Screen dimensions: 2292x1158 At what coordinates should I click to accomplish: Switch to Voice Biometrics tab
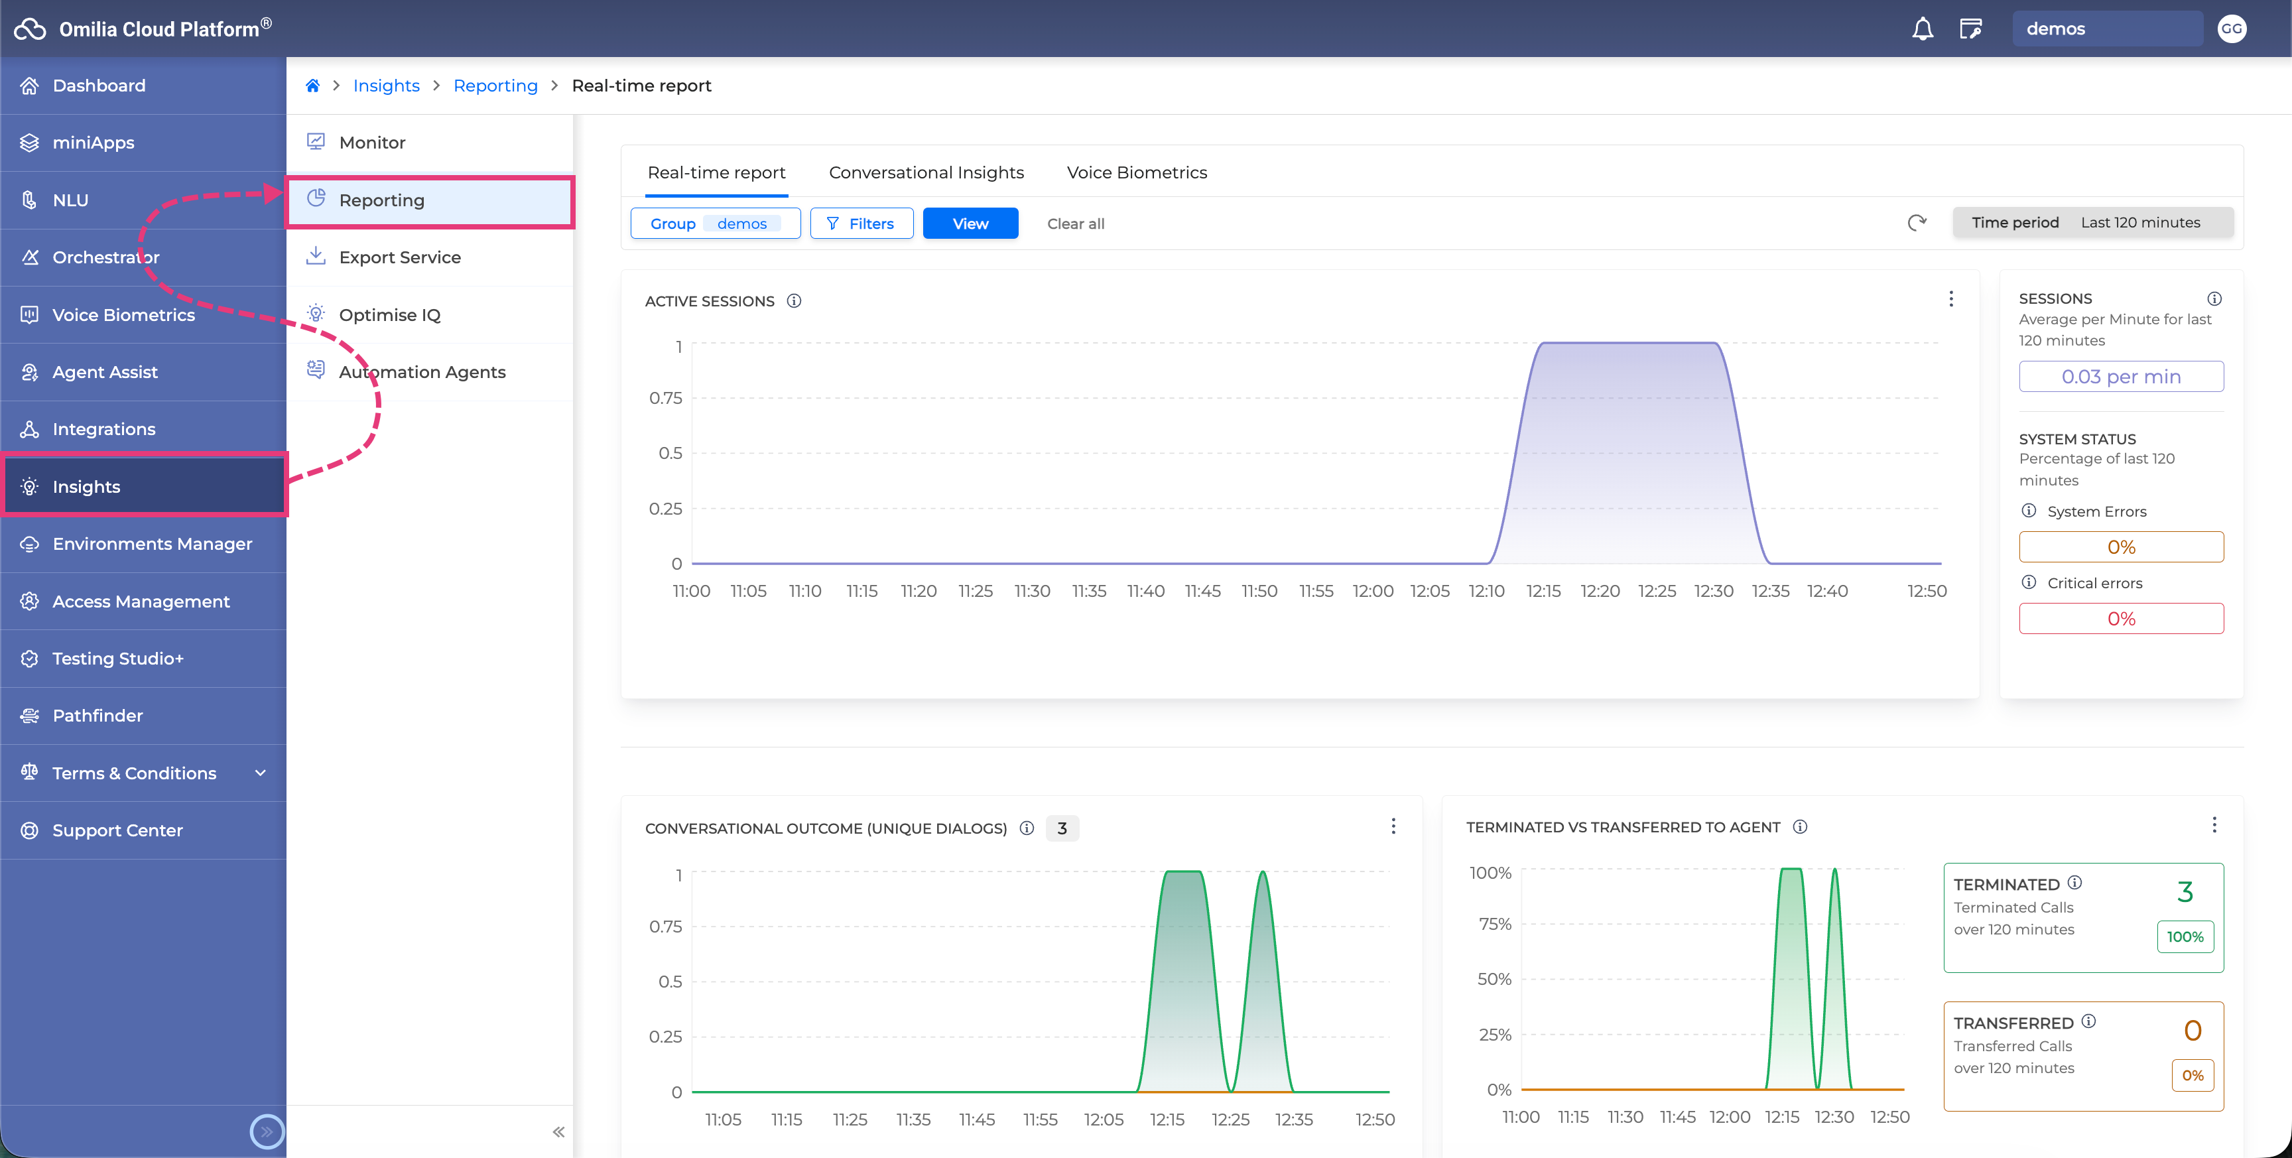pos(1136,172)
